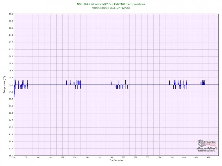Screen dimensions: 222x166
Task: Click the 120 seconds x-axis label
Action: pyautogui.click(x=63, y=157)
